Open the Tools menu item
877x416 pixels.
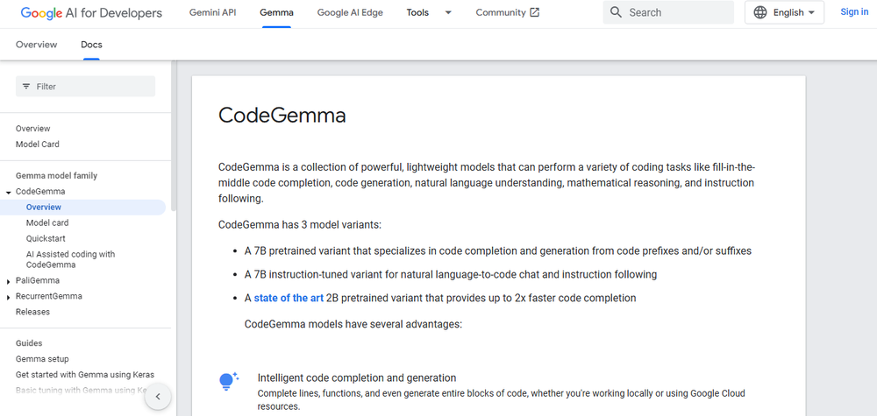pyautogui.click(x=417, y=12)
